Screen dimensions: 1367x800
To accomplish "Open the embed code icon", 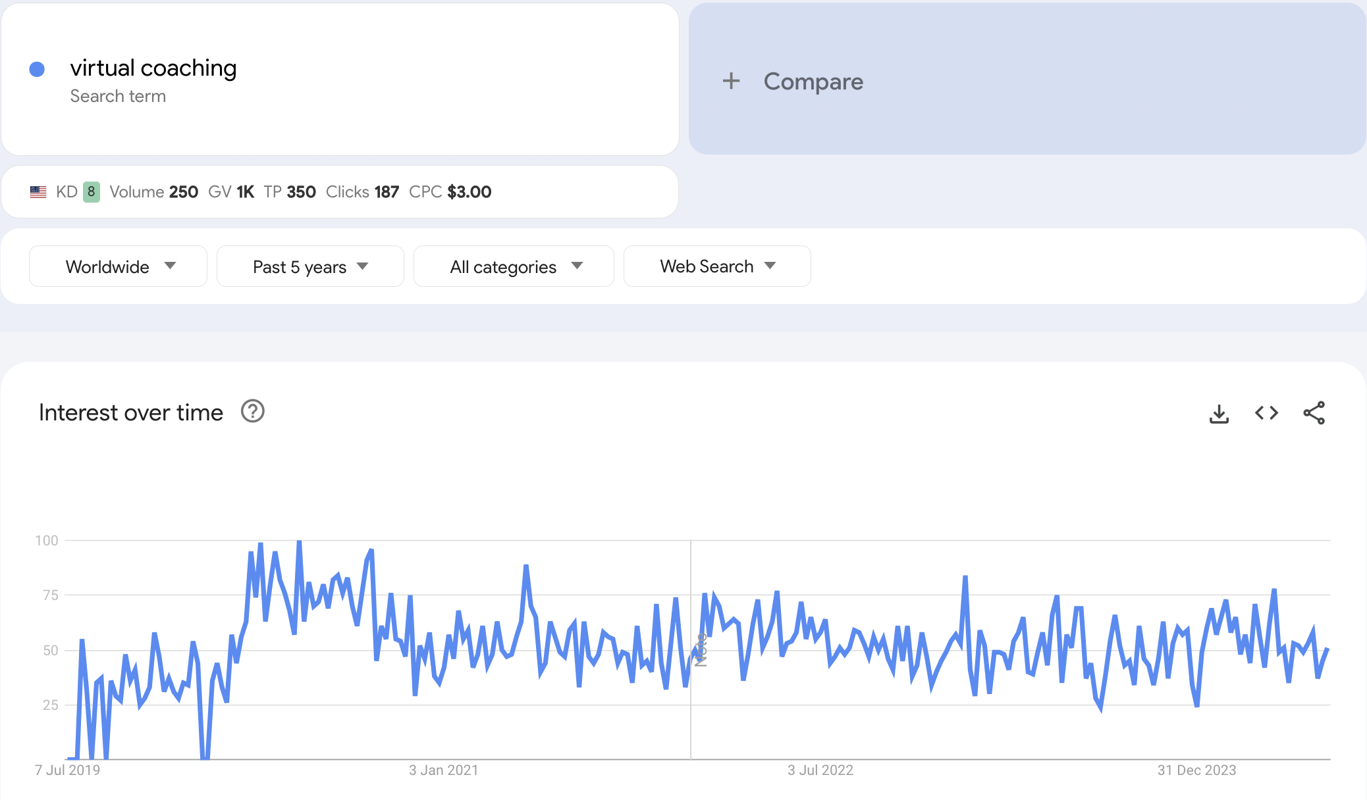I will click(x=1266, y=413).
